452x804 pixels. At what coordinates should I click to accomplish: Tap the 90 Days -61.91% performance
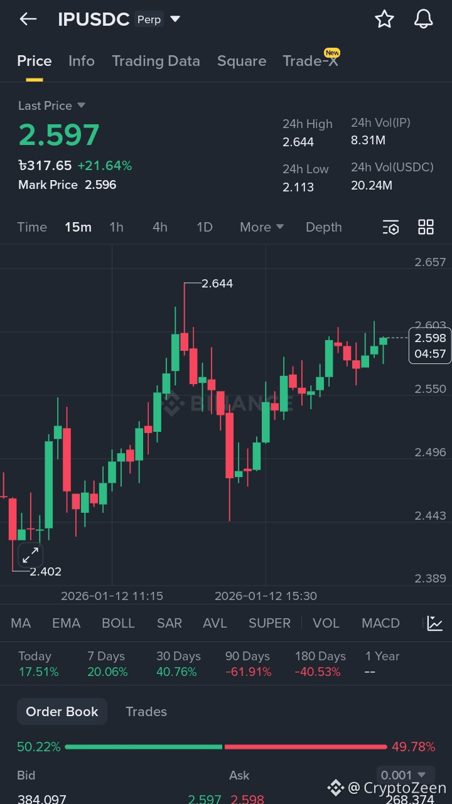[x=249, y=664]
